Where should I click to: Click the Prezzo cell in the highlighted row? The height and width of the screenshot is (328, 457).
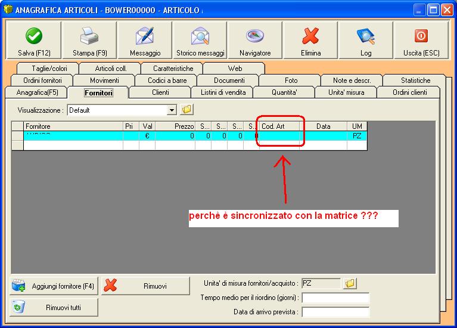175,136
